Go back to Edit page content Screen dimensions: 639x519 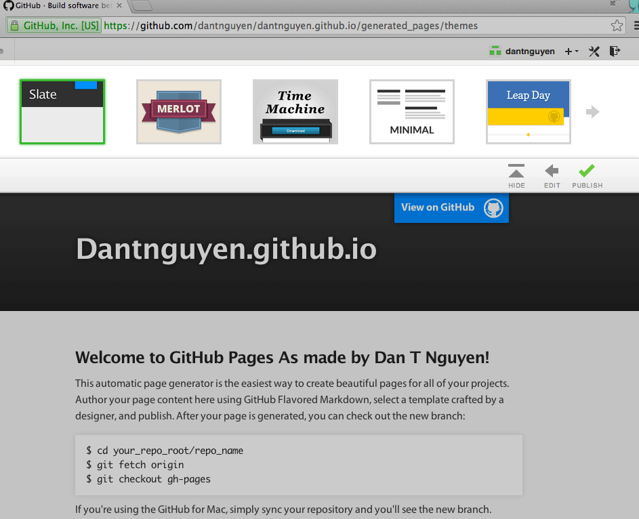coord(552,176)
